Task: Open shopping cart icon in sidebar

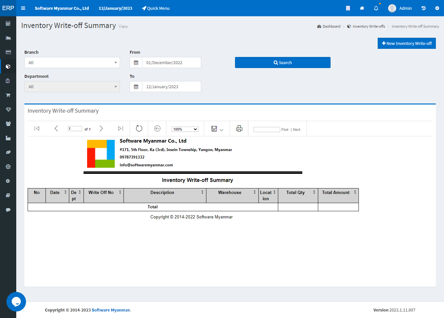Action: pos(8,95)
